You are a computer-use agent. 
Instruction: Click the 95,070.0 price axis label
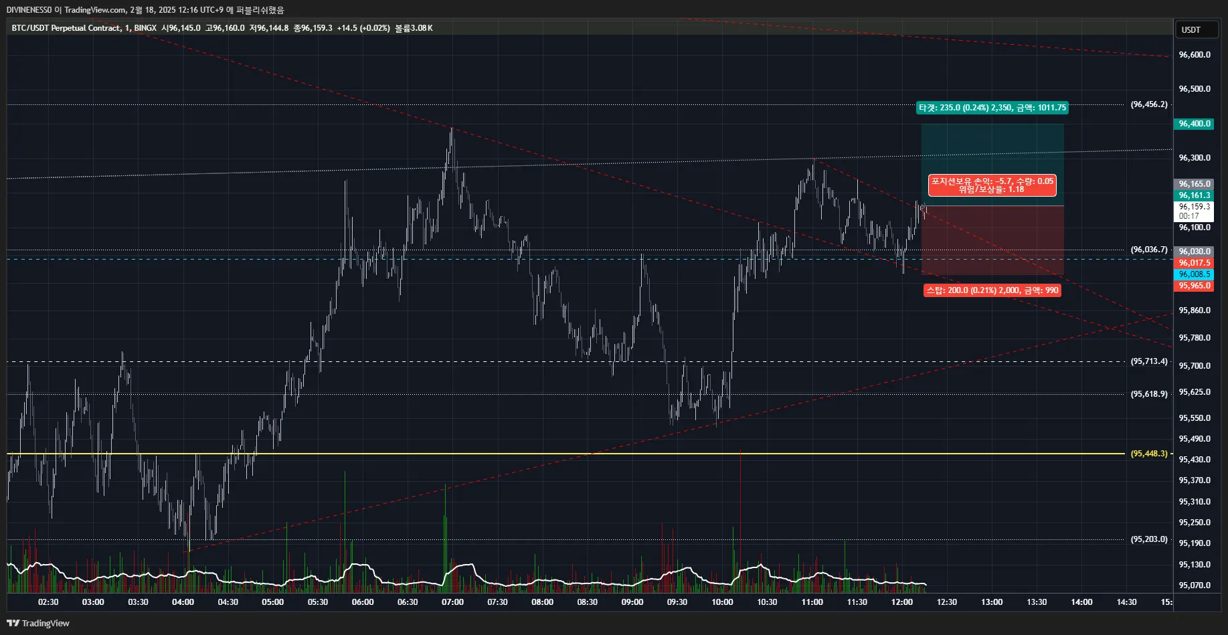click(1195, 585)
